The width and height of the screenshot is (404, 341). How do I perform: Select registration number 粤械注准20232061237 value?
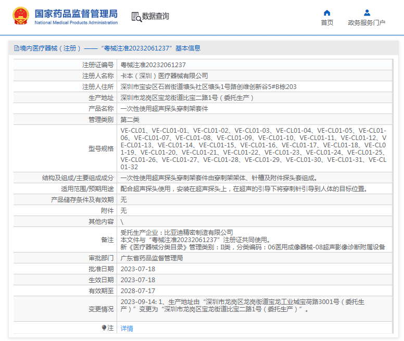(153, 65)
